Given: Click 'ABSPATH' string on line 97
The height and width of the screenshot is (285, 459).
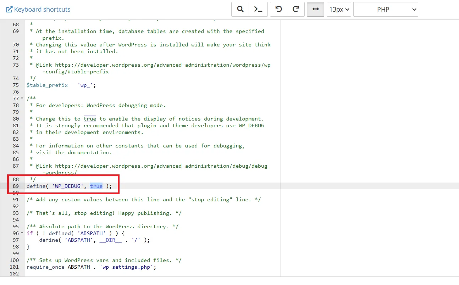Looking at the screenshot, I should click(x=79, y=240).
